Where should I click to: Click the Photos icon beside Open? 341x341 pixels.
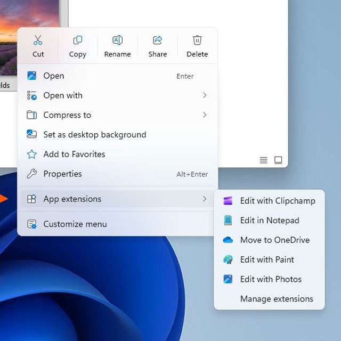point(32,76)
